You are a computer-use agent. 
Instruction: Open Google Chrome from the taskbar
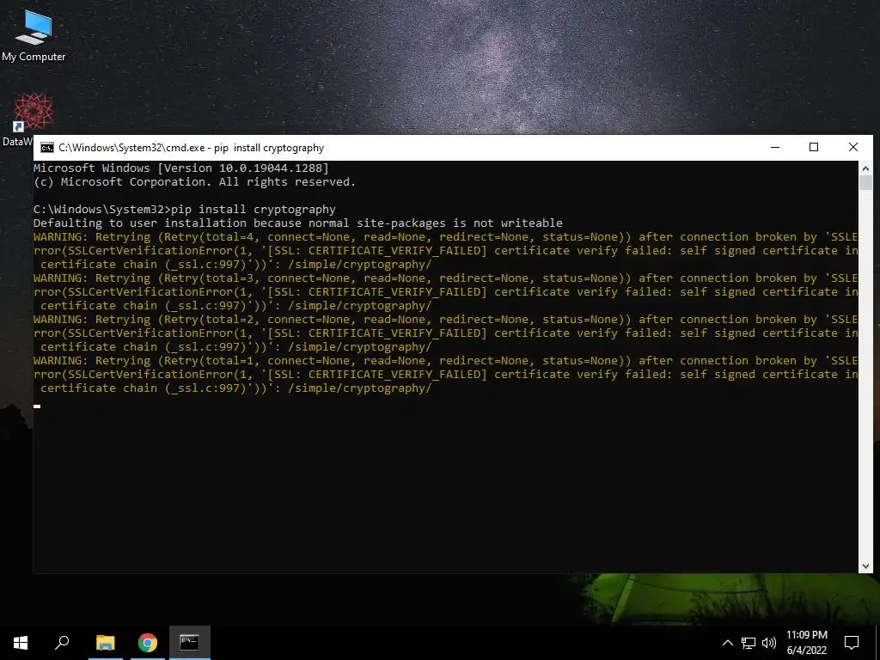click(148, 643)
